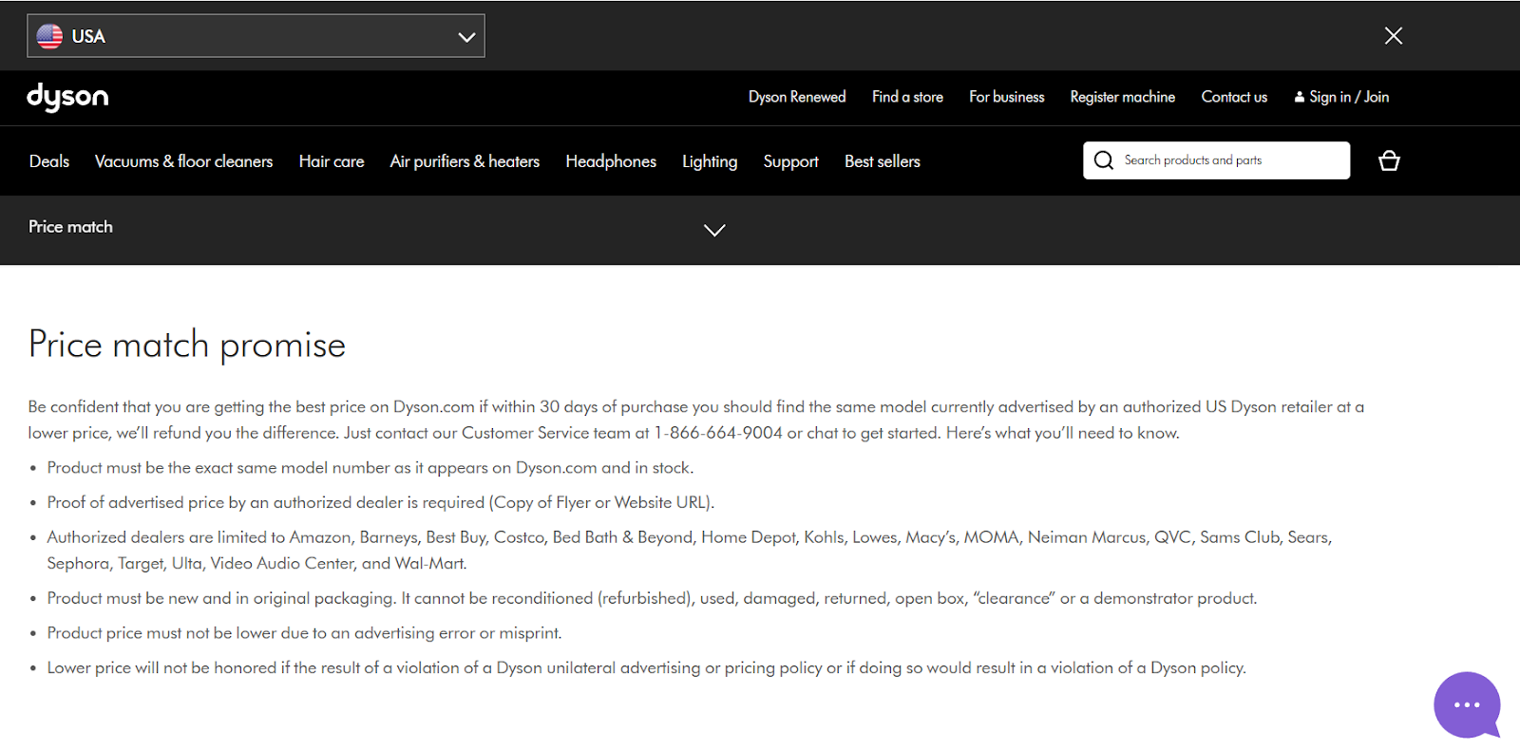Go to Best sellers

pyautogui.click(x=883, y=161)
